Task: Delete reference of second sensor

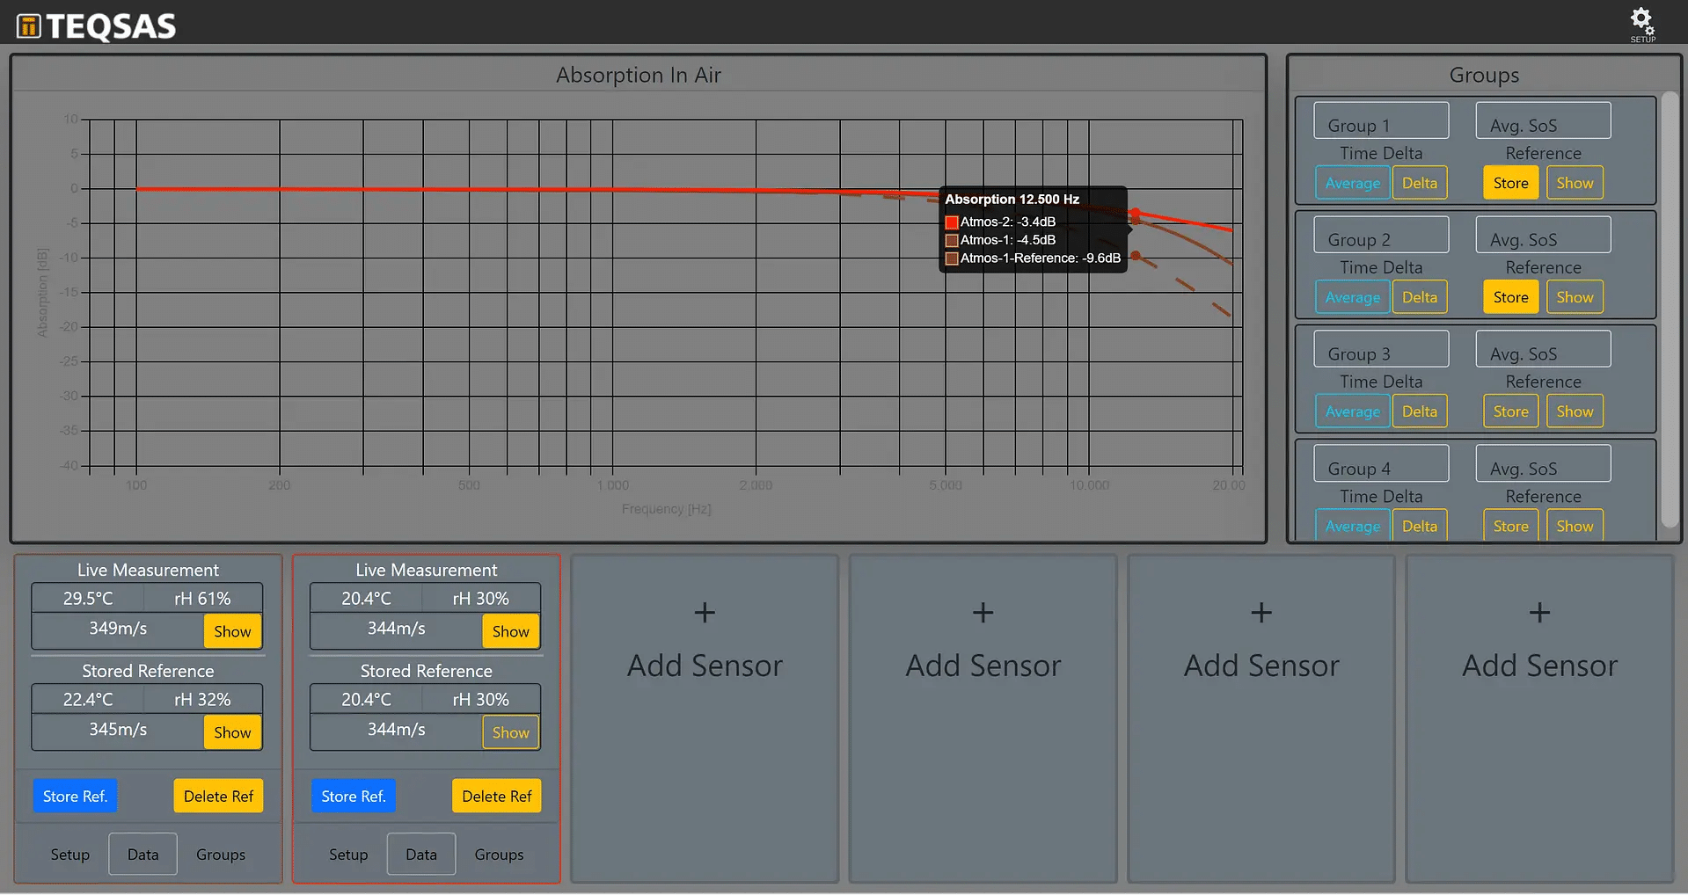Action: [x=496, y=796]
